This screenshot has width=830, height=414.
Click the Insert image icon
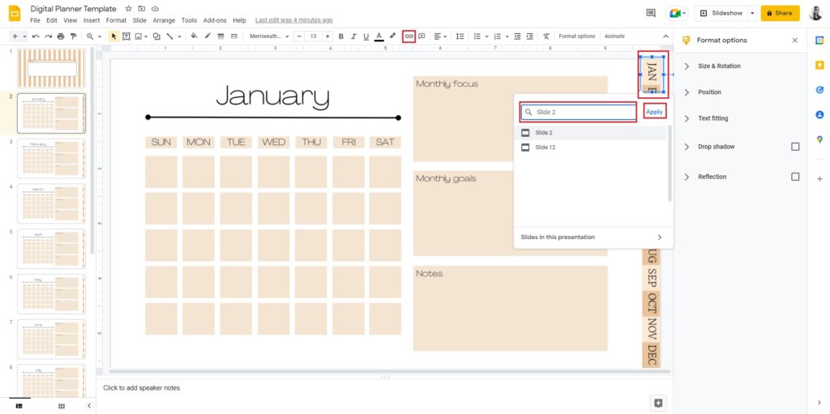tap(138, 36)
